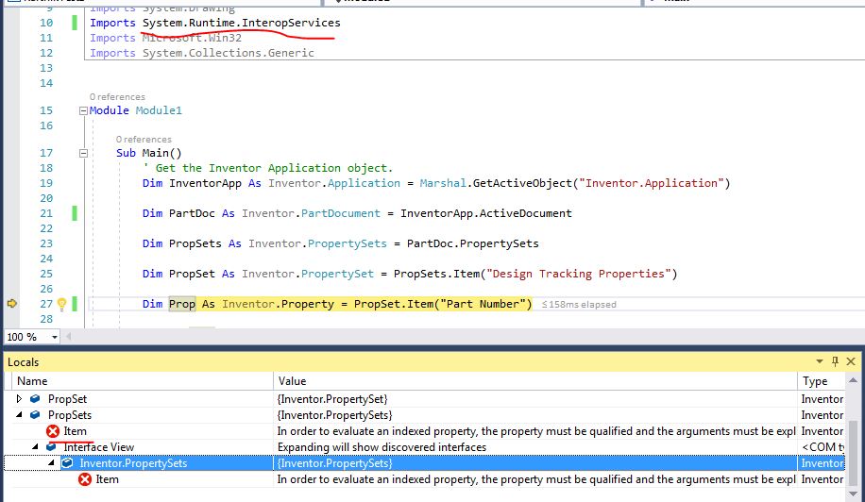Collapse the Inventor.PropertySets interface node
The image size is (865, 502).
51,463
